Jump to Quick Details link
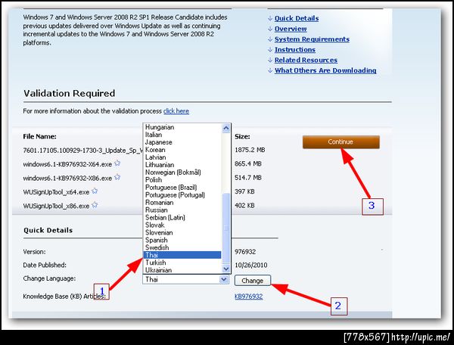 [297, 18]
